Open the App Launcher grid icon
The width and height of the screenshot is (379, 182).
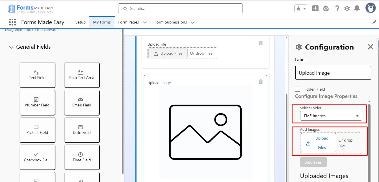click(12, 22)
